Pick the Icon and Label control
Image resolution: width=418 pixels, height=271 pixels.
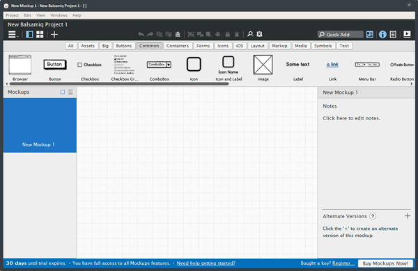(229, 67)
